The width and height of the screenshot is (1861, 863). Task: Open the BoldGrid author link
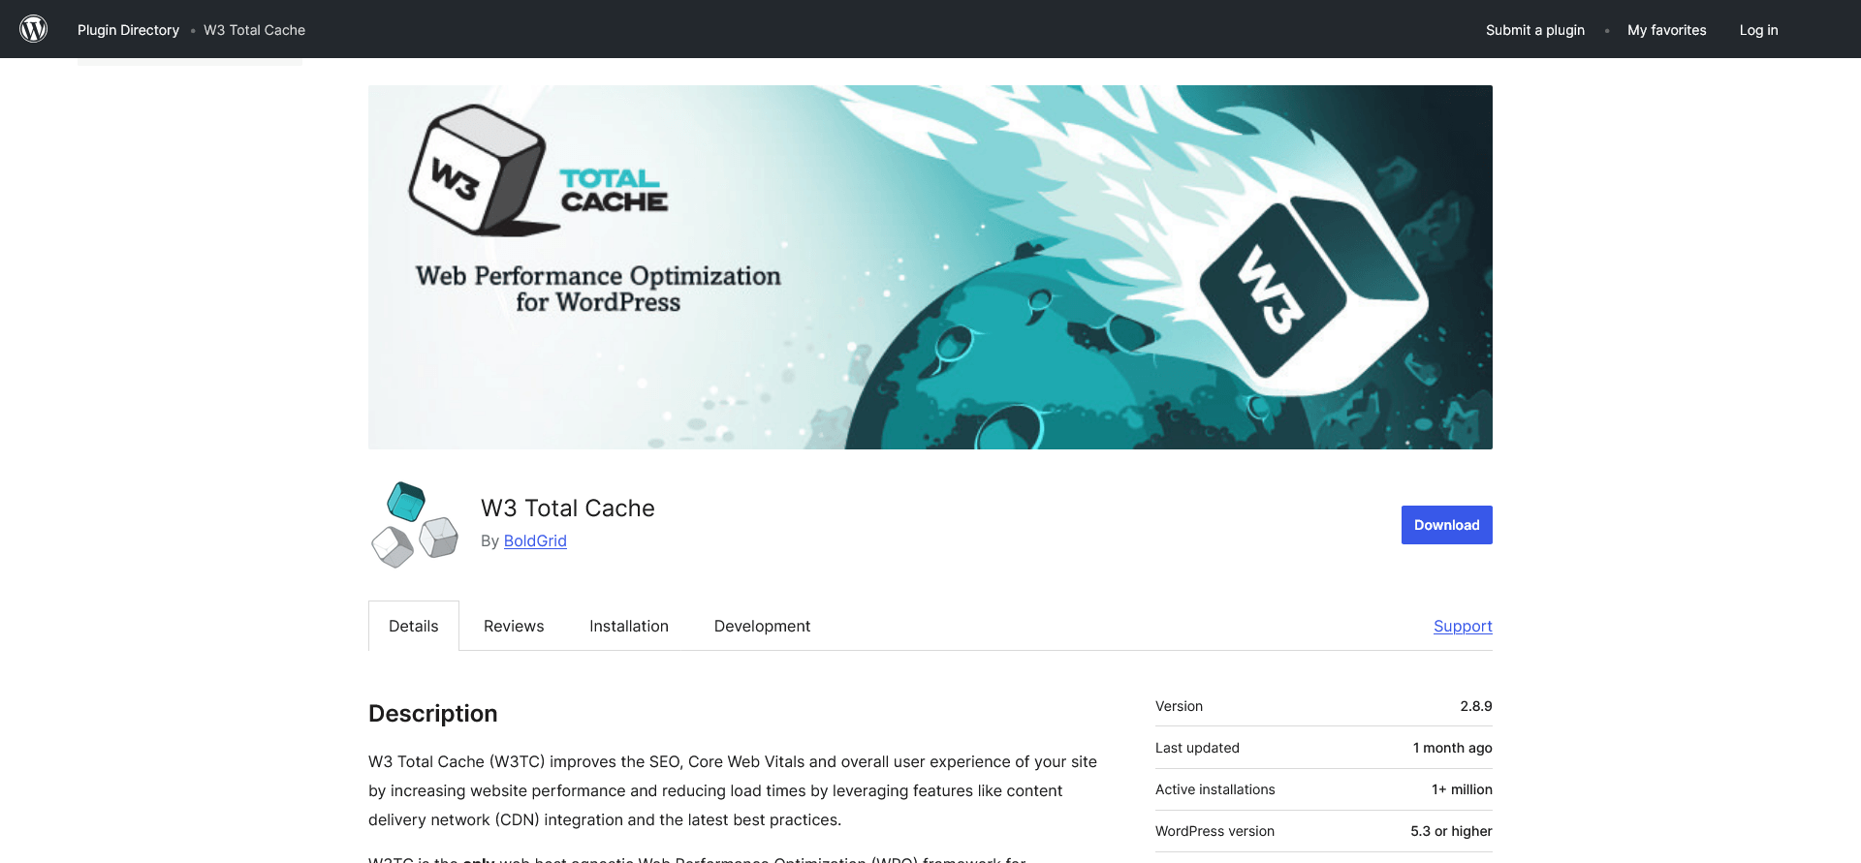(x=535, y=540)
